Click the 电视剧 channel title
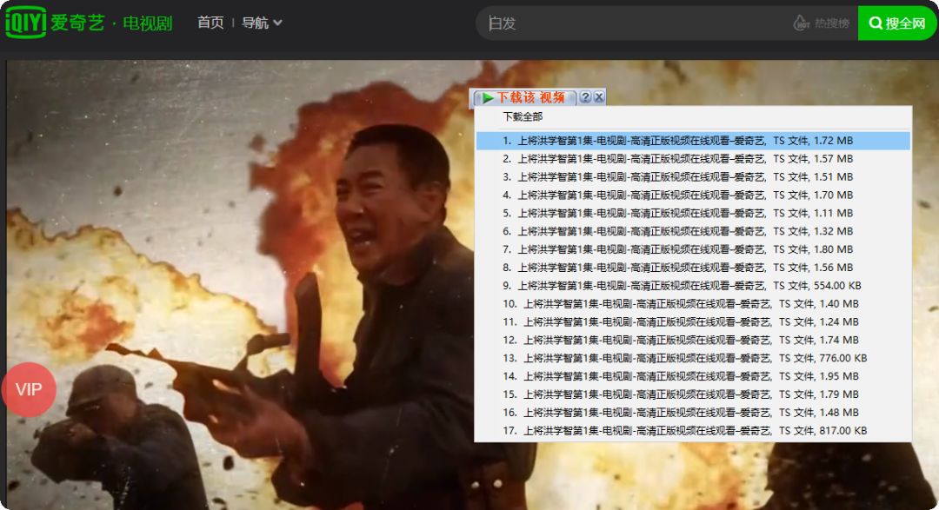 click(147, 23)
